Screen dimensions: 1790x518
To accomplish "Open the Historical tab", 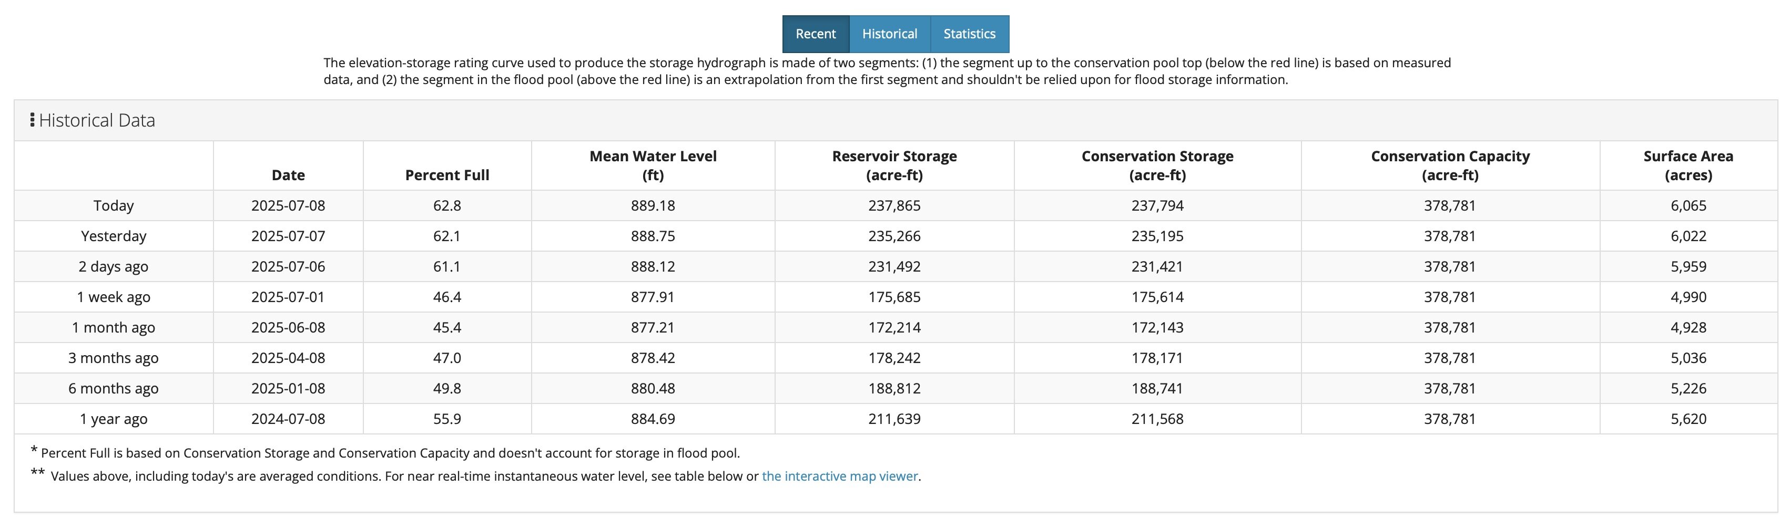I will point(889,34).
